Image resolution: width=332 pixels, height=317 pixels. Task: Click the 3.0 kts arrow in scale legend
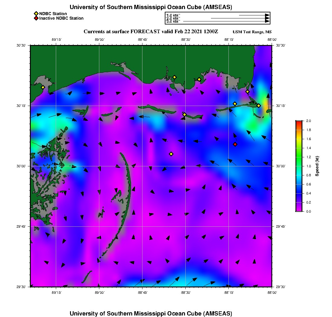click(226, 21)
